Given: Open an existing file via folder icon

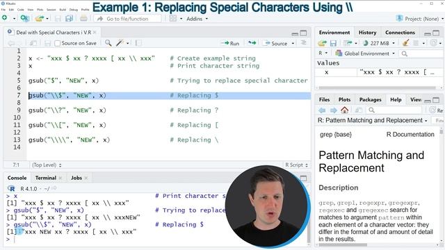Looking at the screenshot, I should tap(40, 19).
